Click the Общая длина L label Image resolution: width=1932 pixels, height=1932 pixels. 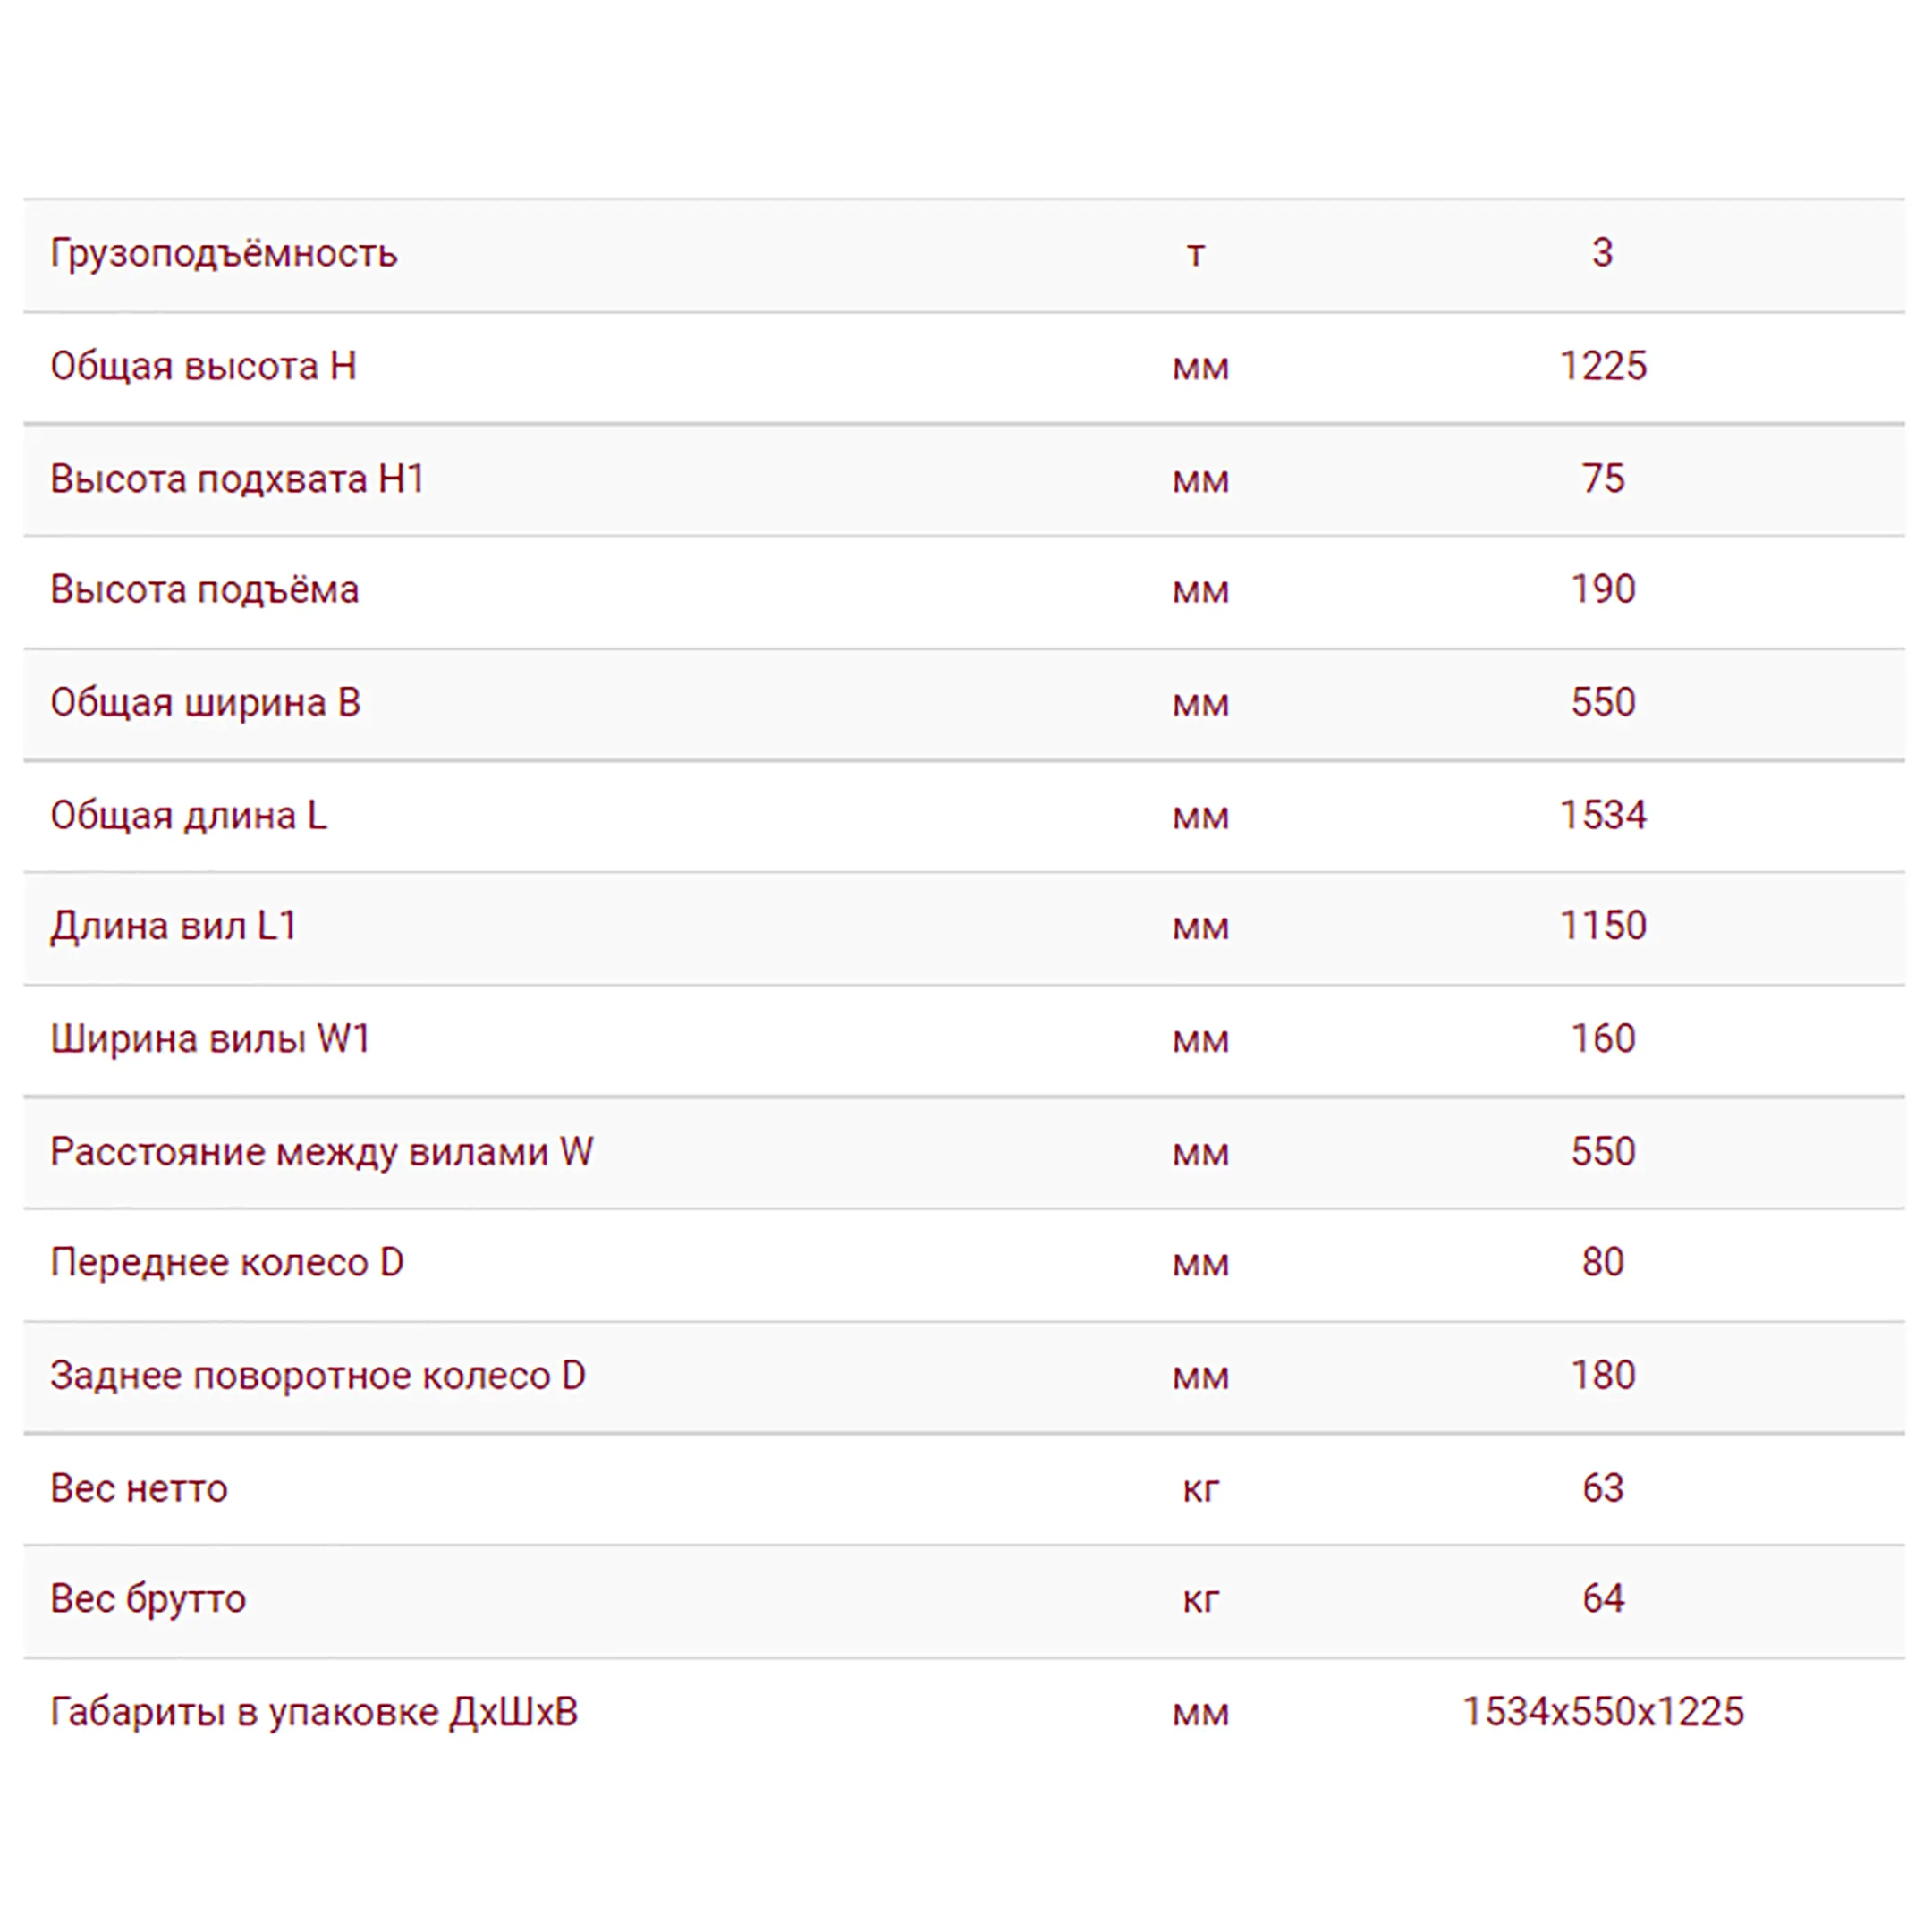[x=188, y=816]
